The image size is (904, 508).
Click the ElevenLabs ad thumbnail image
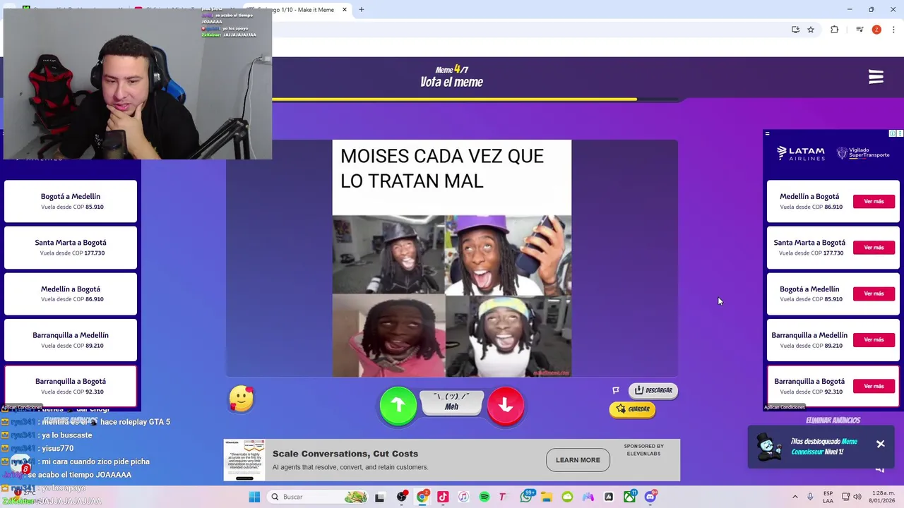(244, 460)
